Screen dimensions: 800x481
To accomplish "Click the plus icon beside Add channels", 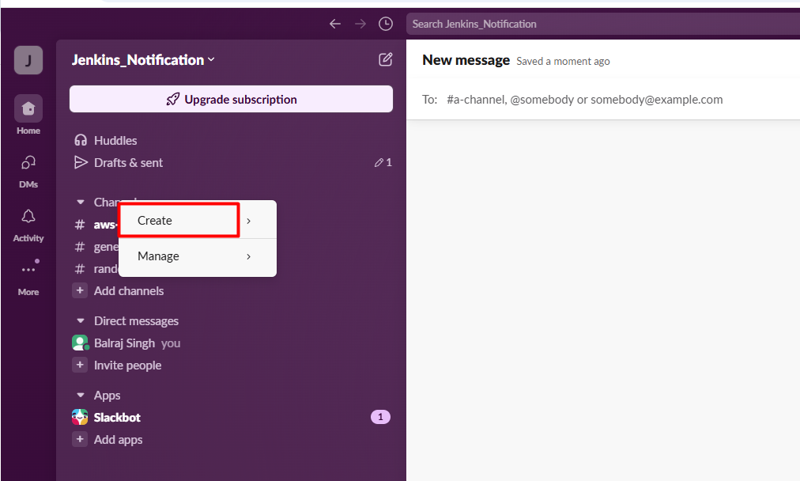I will coord(80,290).
